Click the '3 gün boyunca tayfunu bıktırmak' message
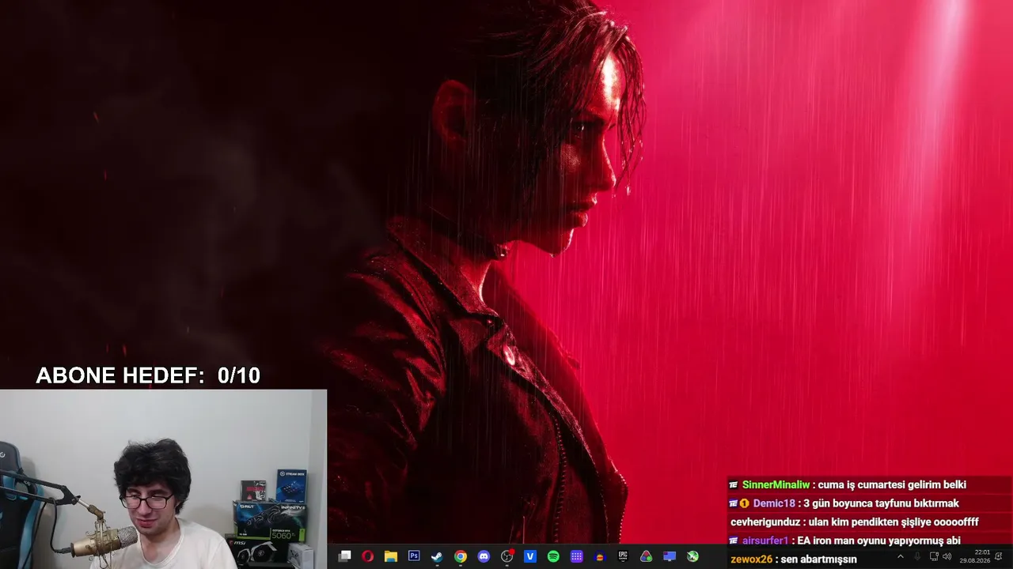 click(881, 503)
